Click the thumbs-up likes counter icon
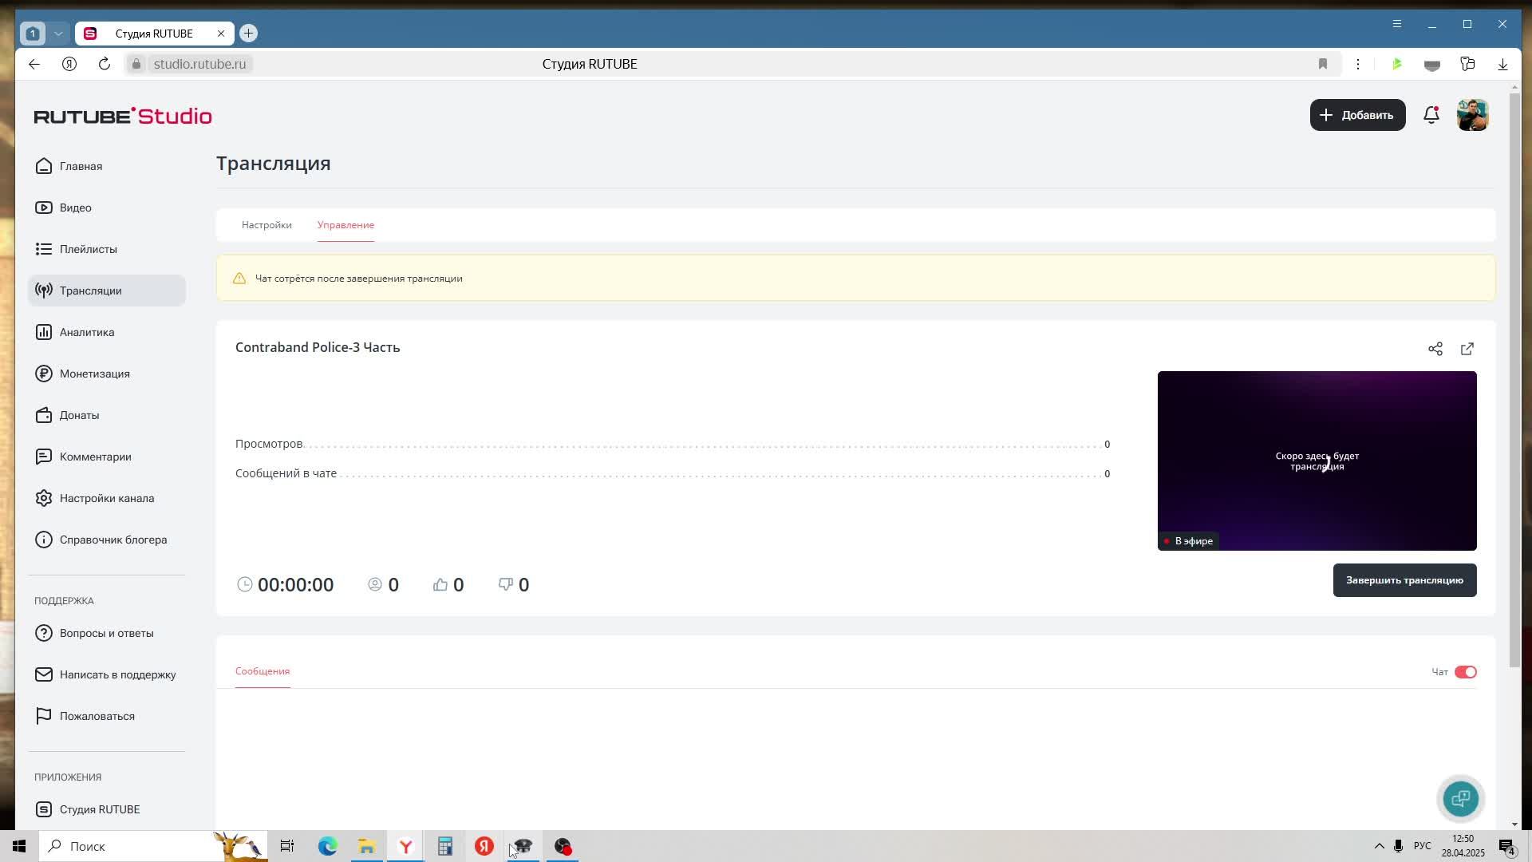This screenshot has width=1532, height=862. (x=440, y=585)
